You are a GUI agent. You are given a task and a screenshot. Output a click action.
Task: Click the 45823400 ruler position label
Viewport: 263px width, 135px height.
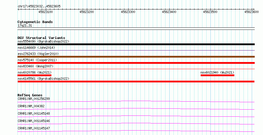click(169, 12)
